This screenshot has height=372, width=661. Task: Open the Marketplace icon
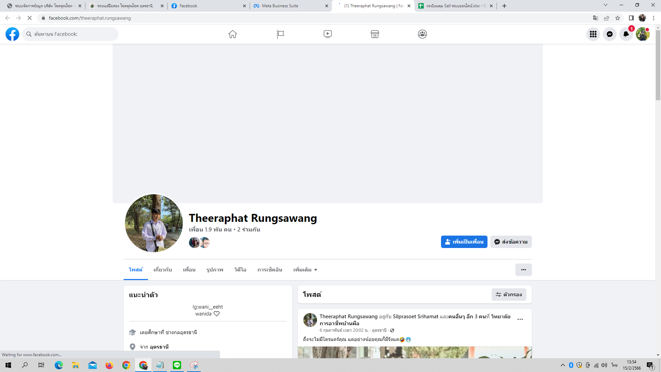tap(375, 34)
